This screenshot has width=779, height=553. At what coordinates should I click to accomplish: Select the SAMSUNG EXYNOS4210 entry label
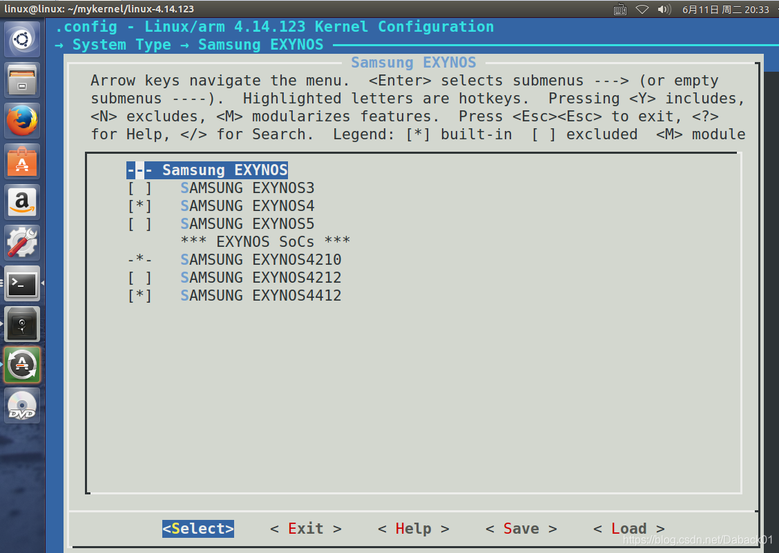coord(261,259)
